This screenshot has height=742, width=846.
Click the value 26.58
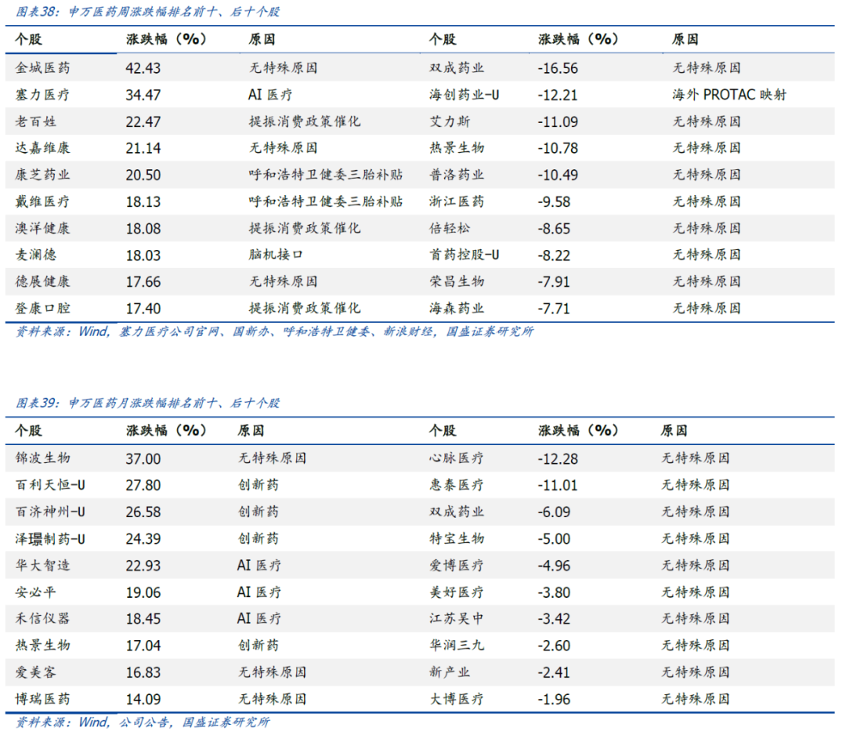tap(143, 512)
